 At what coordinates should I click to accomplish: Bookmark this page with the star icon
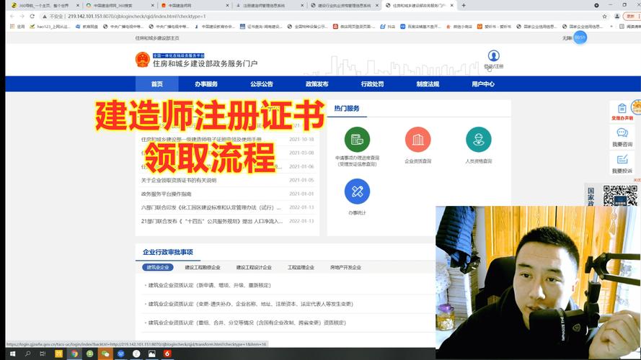(x=605, y=17)
